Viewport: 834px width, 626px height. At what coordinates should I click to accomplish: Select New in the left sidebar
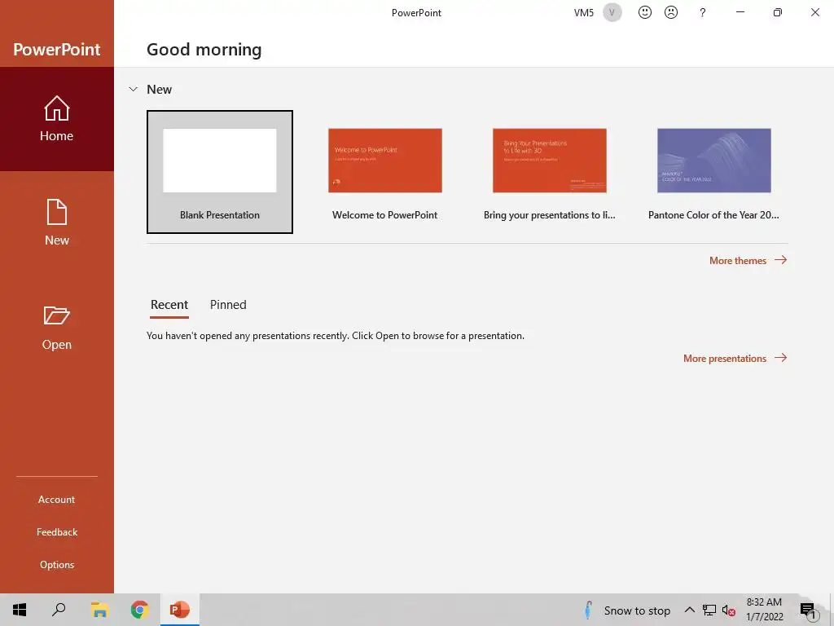pyautogui.click(x=57, y=223)
